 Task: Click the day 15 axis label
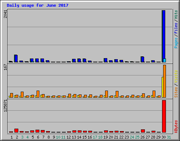coord(84,137)
